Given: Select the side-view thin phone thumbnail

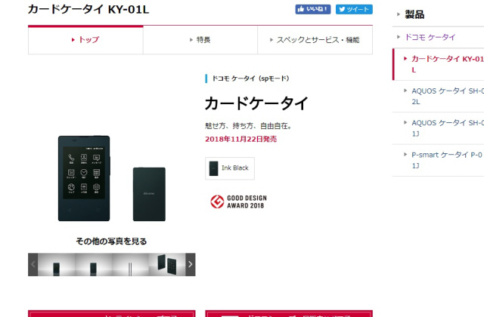Looking at the screenshot, I should 130,265.
